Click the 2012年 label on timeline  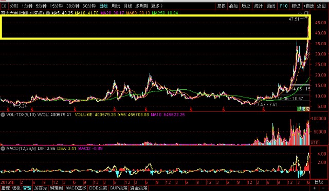point(8,182)
